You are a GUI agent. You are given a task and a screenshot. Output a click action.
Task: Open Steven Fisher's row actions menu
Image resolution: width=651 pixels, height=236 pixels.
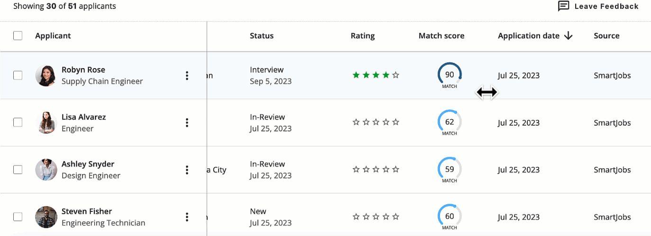click(x=187, y=217)
